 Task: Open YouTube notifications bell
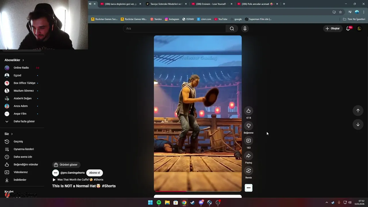point(348,28)
